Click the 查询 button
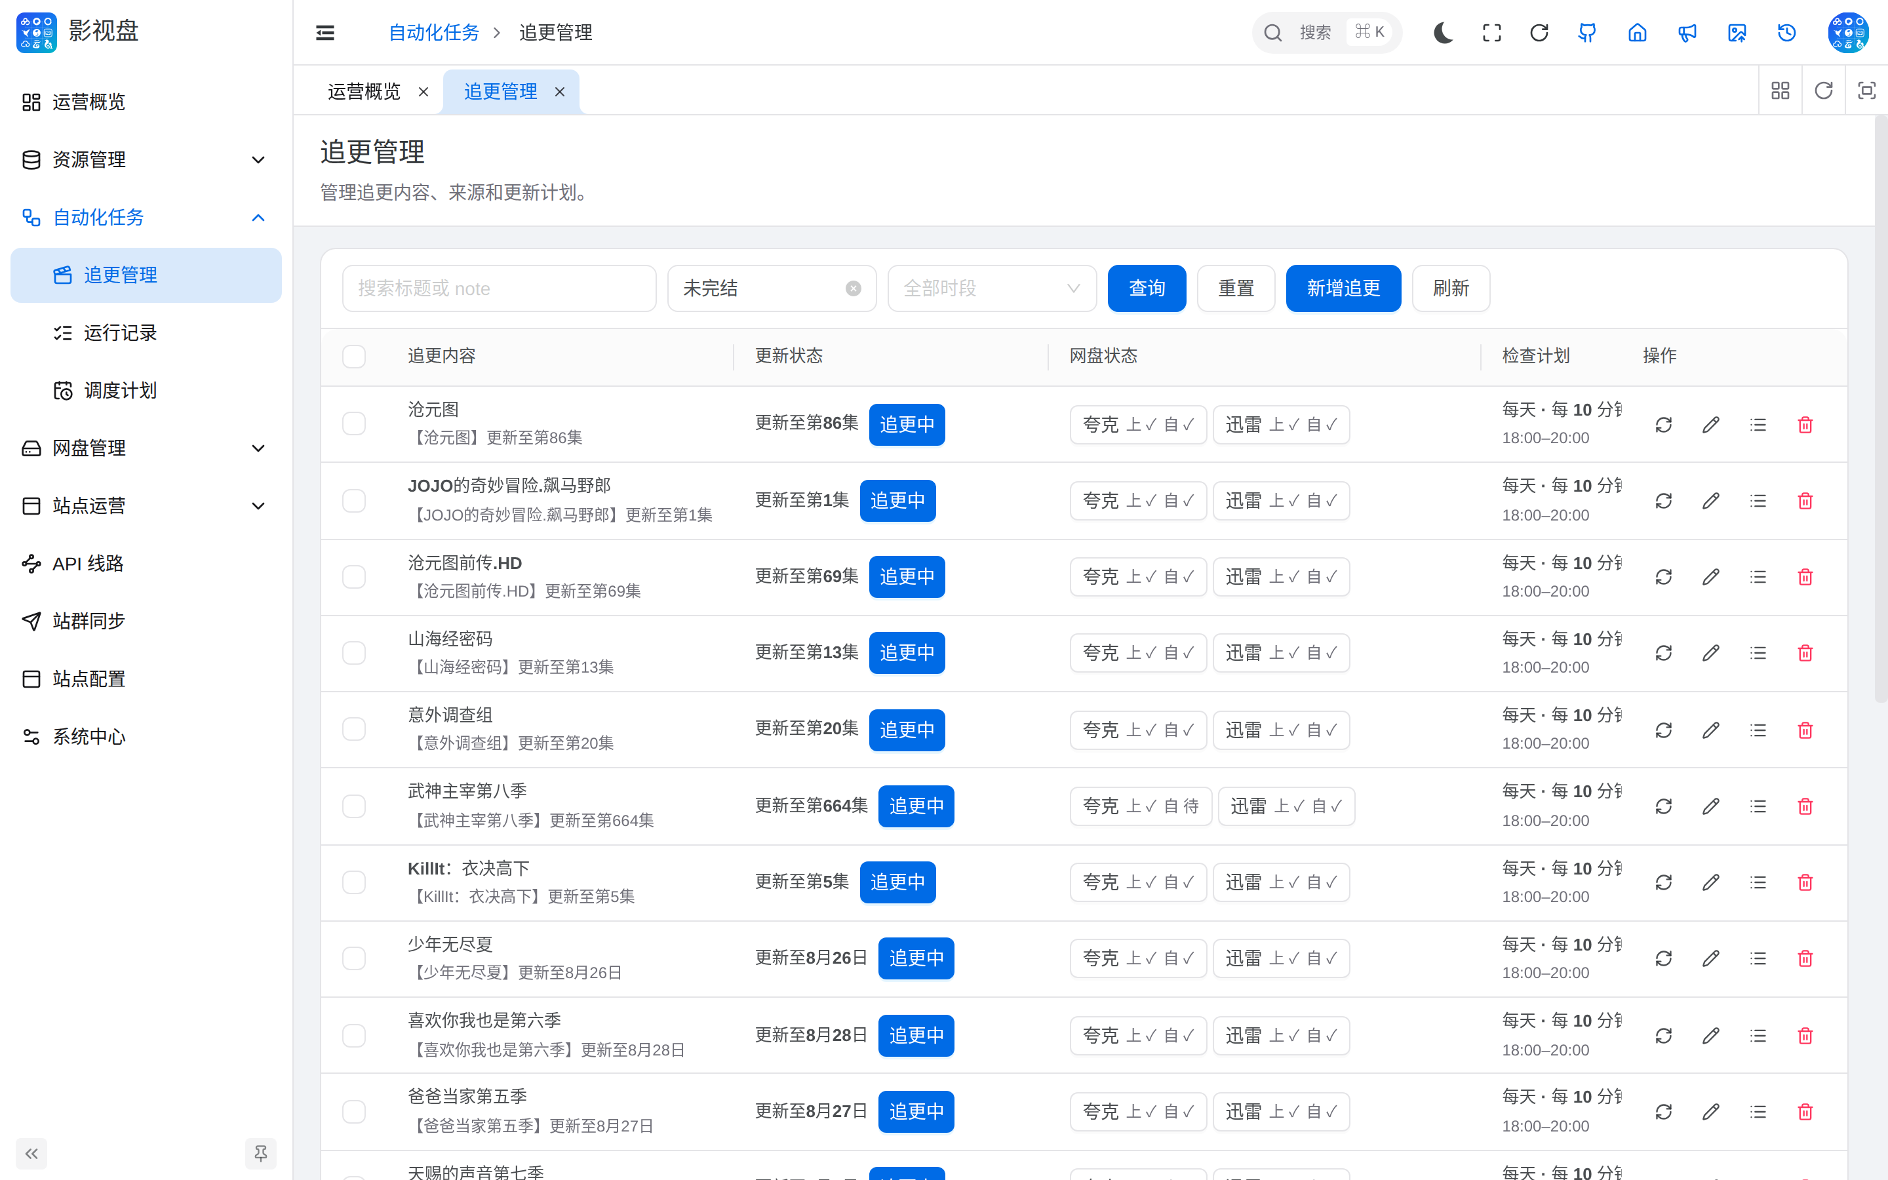This screenshot has height=1180, width=1888. point(1147,288)
